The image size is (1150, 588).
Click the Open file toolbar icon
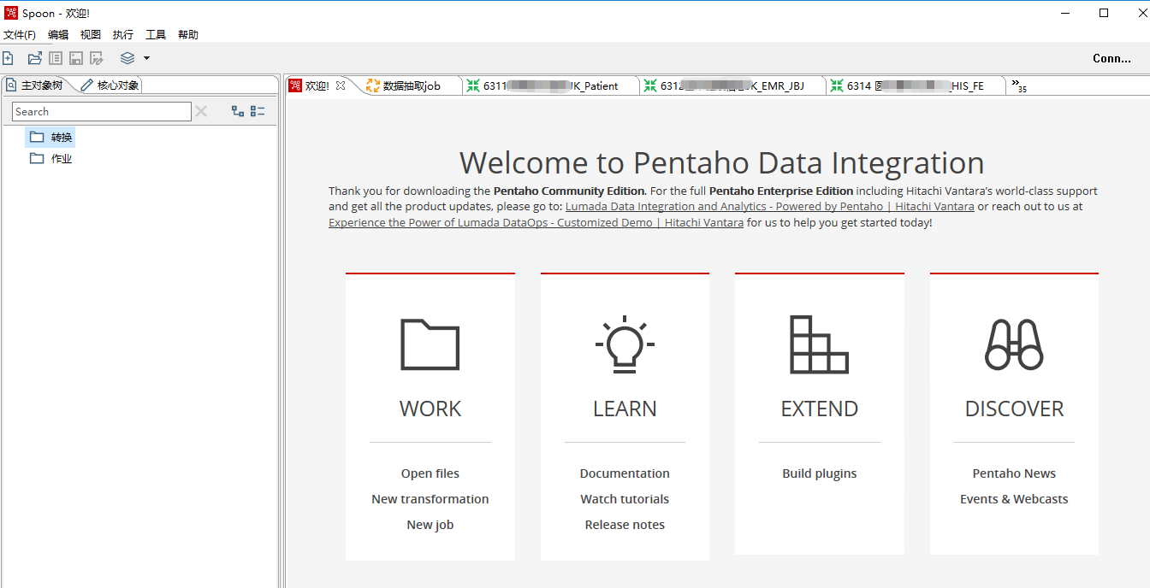tap(35, 58)
